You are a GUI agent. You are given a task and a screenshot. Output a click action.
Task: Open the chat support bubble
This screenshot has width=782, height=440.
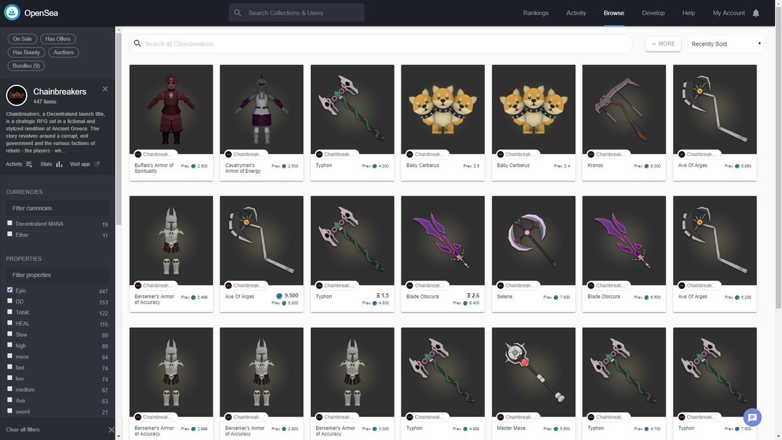click(x=751, y=418)
